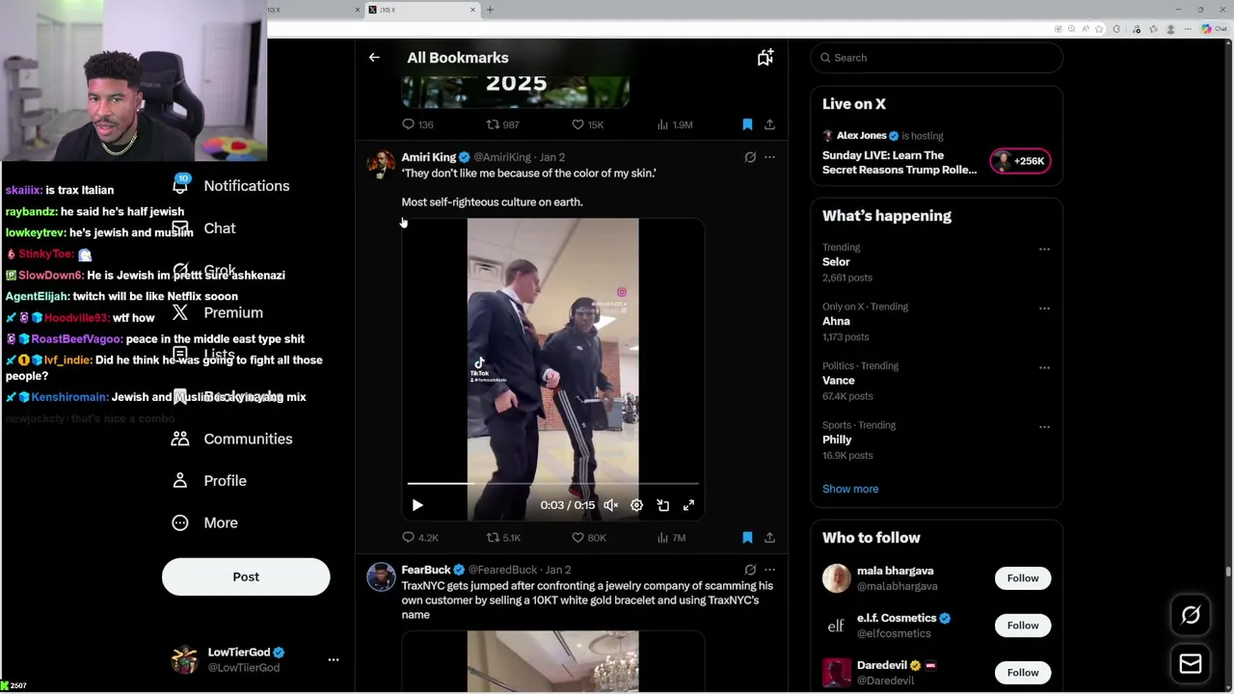Remove bookmark on the 2025 post
1234x694 pixels.
[747, 124]
